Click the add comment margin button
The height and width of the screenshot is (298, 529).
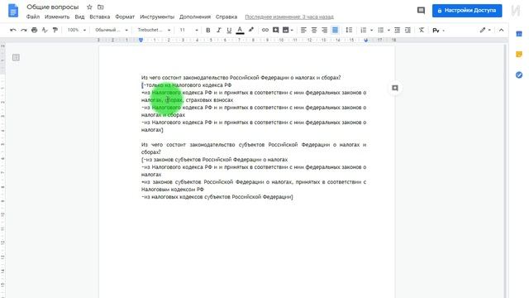coord(395,89)
